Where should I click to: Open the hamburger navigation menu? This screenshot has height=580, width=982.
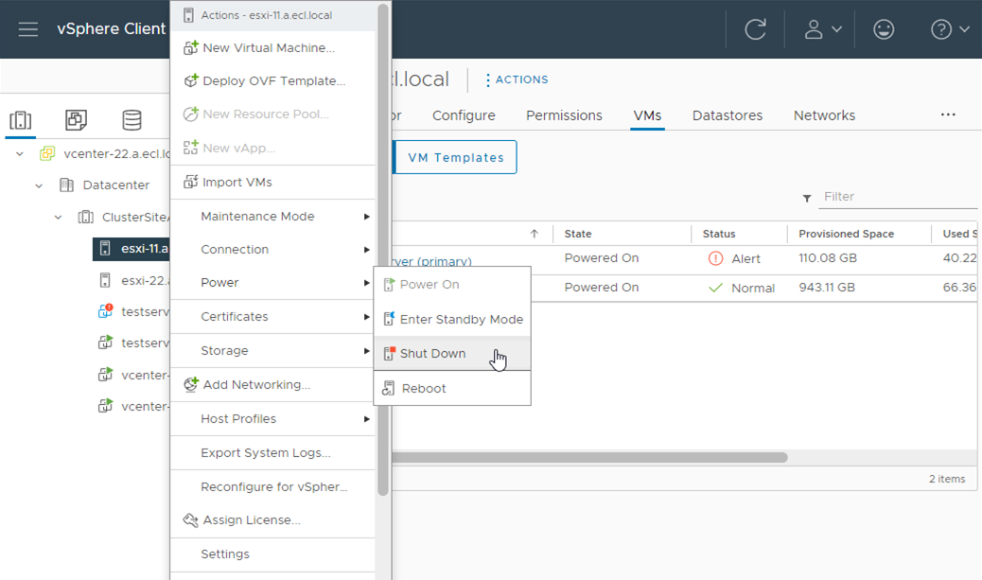tap(28, 29)
